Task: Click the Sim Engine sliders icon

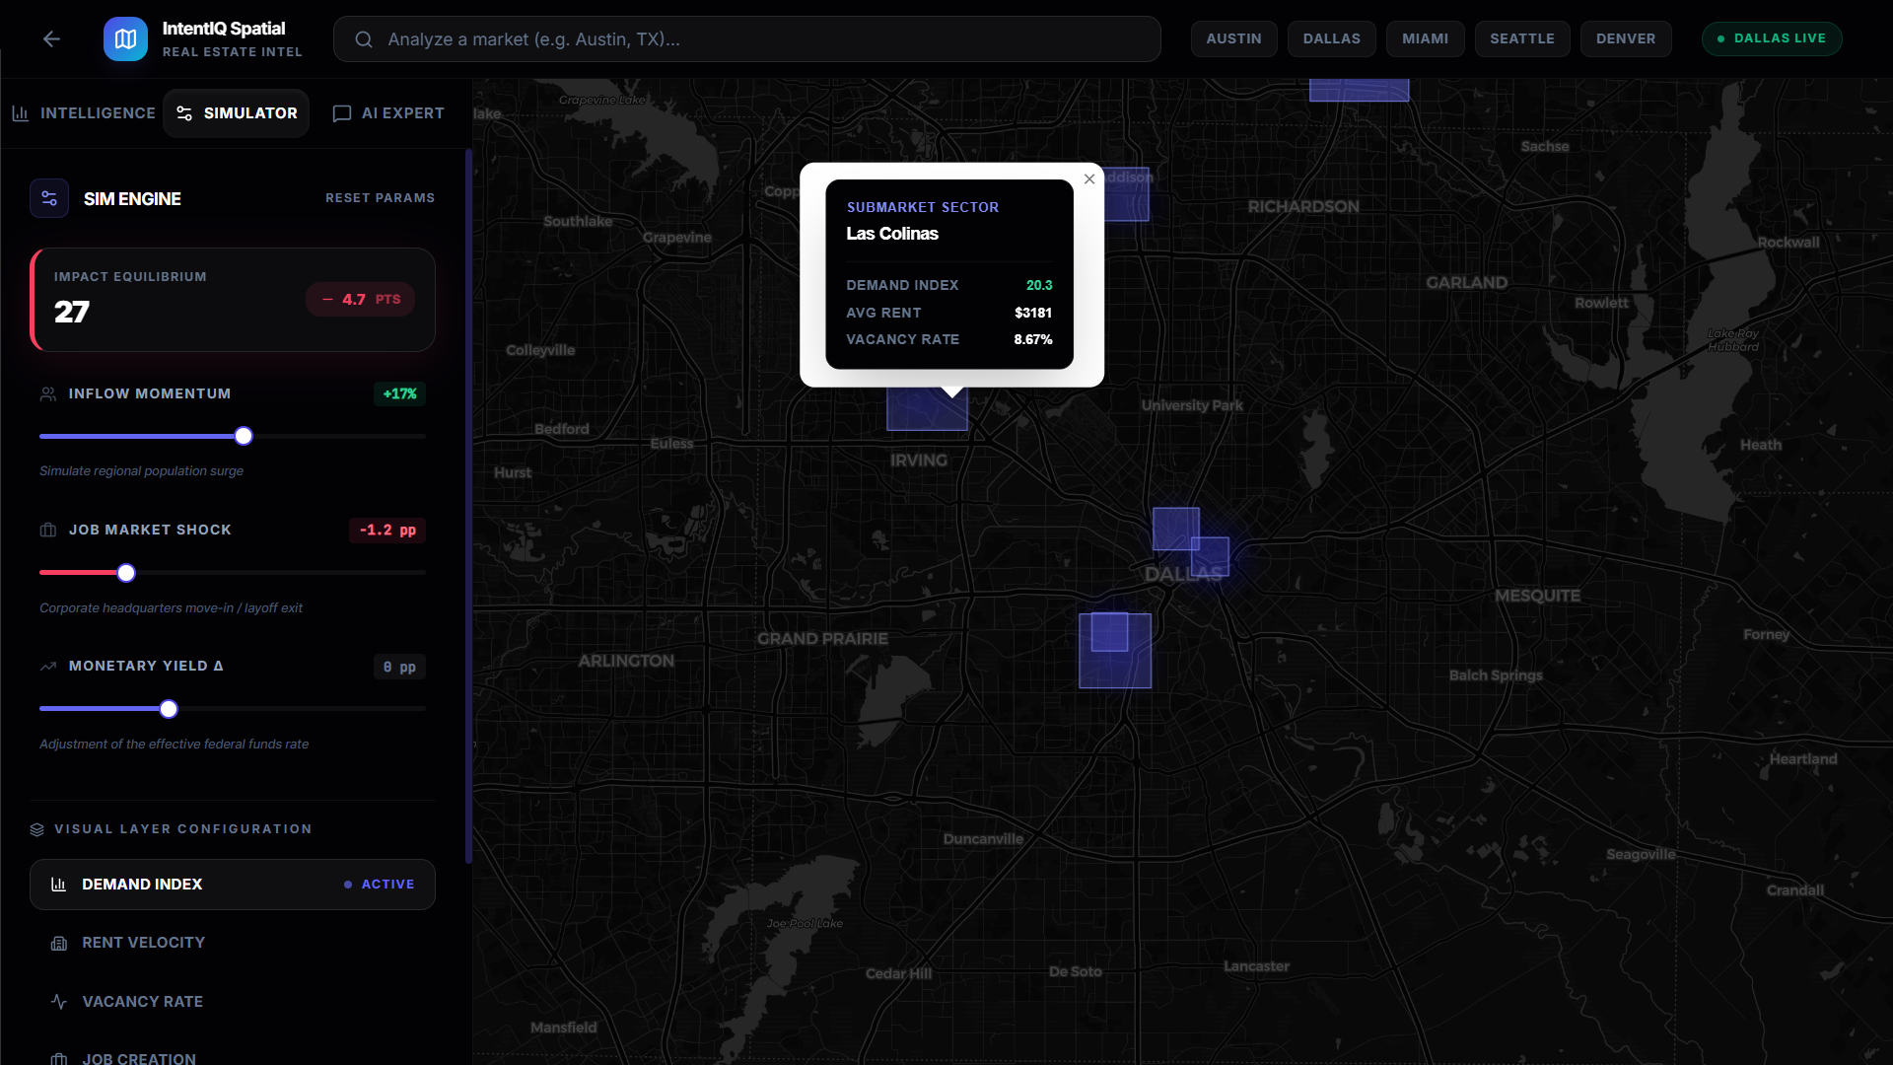Action: 49,198
